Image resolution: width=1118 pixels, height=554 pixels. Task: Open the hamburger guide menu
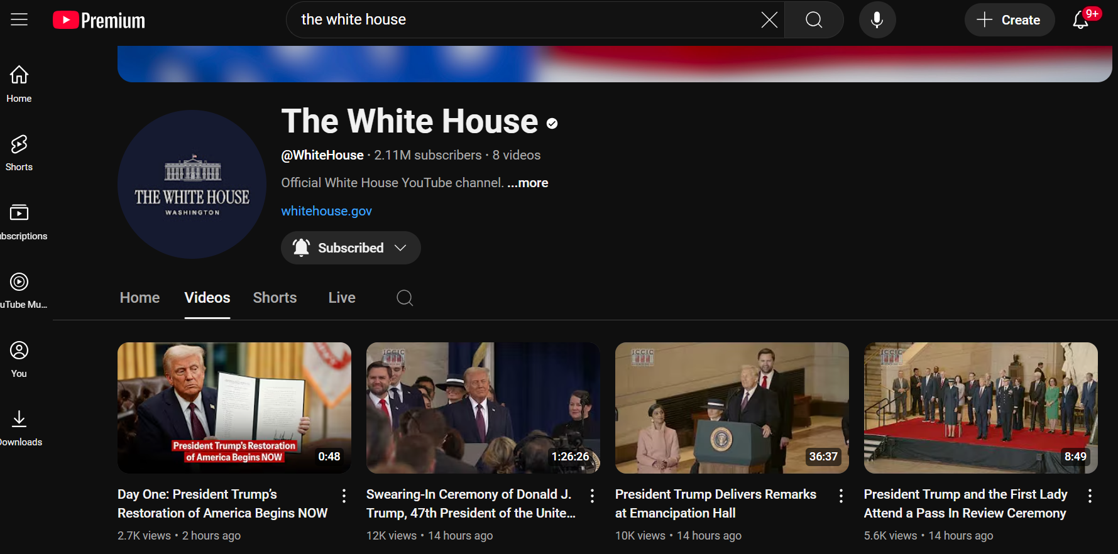point(19,19)
